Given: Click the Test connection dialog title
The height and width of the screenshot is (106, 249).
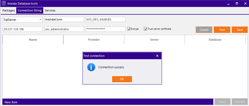Looking at the screenshot, I should coord(94,56).
